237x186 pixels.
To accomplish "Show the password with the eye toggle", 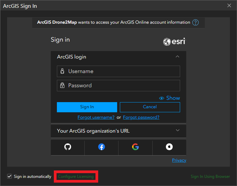I will point(170,98).
